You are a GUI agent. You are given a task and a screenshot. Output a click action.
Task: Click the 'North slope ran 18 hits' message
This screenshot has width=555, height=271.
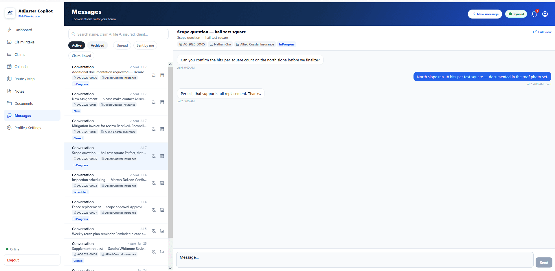(482, 77)
